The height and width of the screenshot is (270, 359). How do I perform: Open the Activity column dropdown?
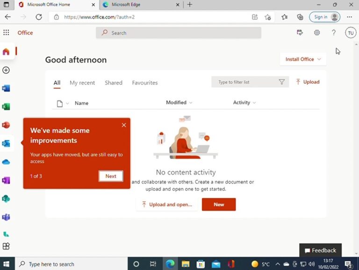244,102
